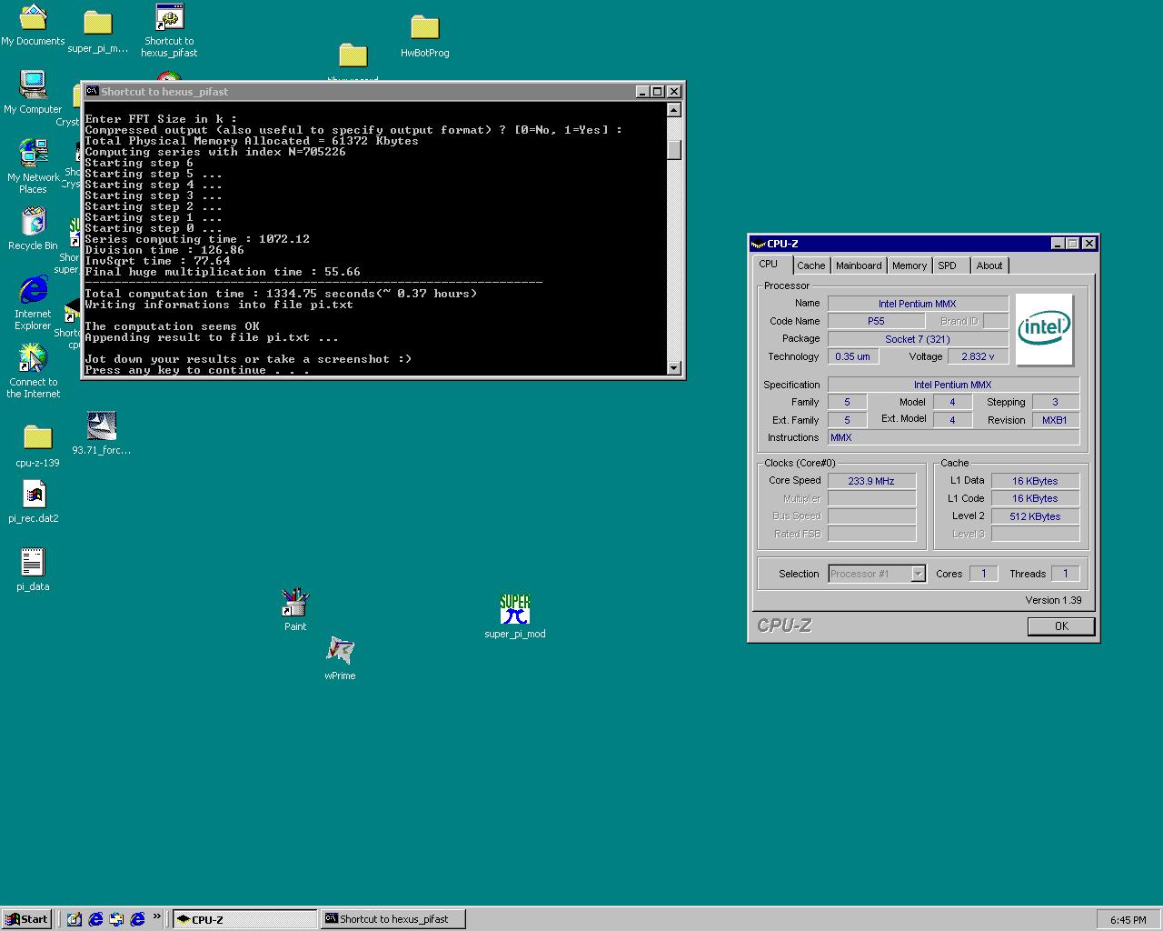Click console scrollbar up arrow
Viewport: 1163px width, 931px height.
pos(673,109)
